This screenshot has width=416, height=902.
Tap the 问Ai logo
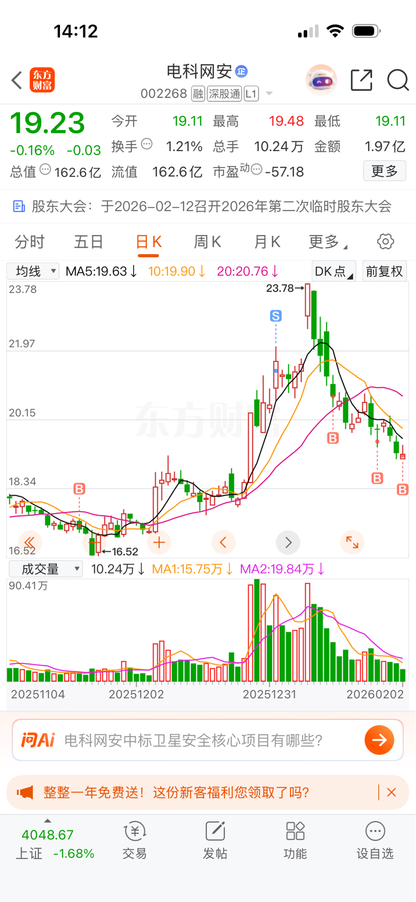point(38,740)
